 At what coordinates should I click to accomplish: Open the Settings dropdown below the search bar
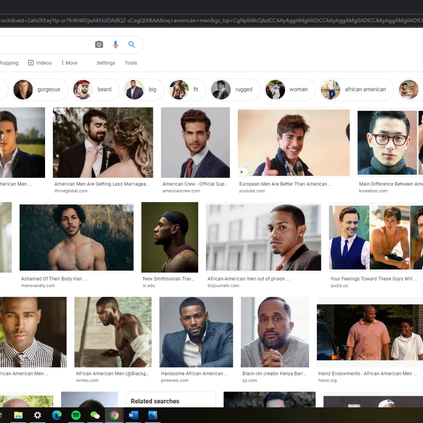pos(106,63)
